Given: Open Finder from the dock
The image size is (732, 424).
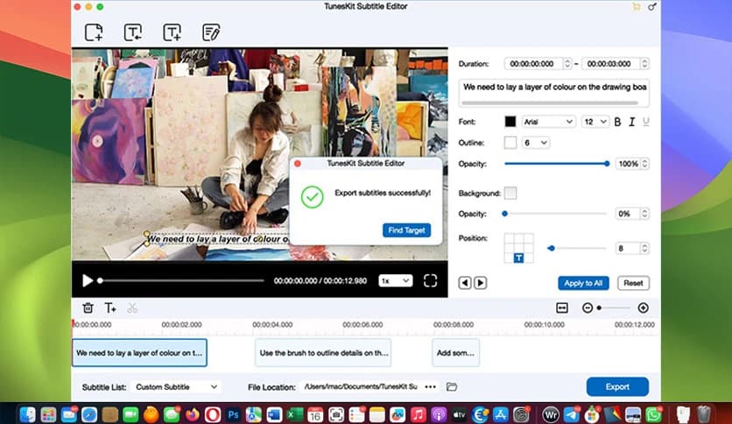Looking at the screenshot, I should 28,414.
